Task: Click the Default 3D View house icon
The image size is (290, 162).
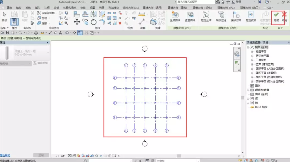Action: [67, 33]
